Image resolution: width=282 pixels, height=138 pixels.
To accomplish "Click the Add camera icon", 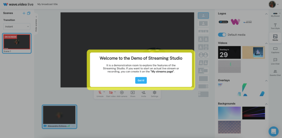I will [x=122, y=93].
